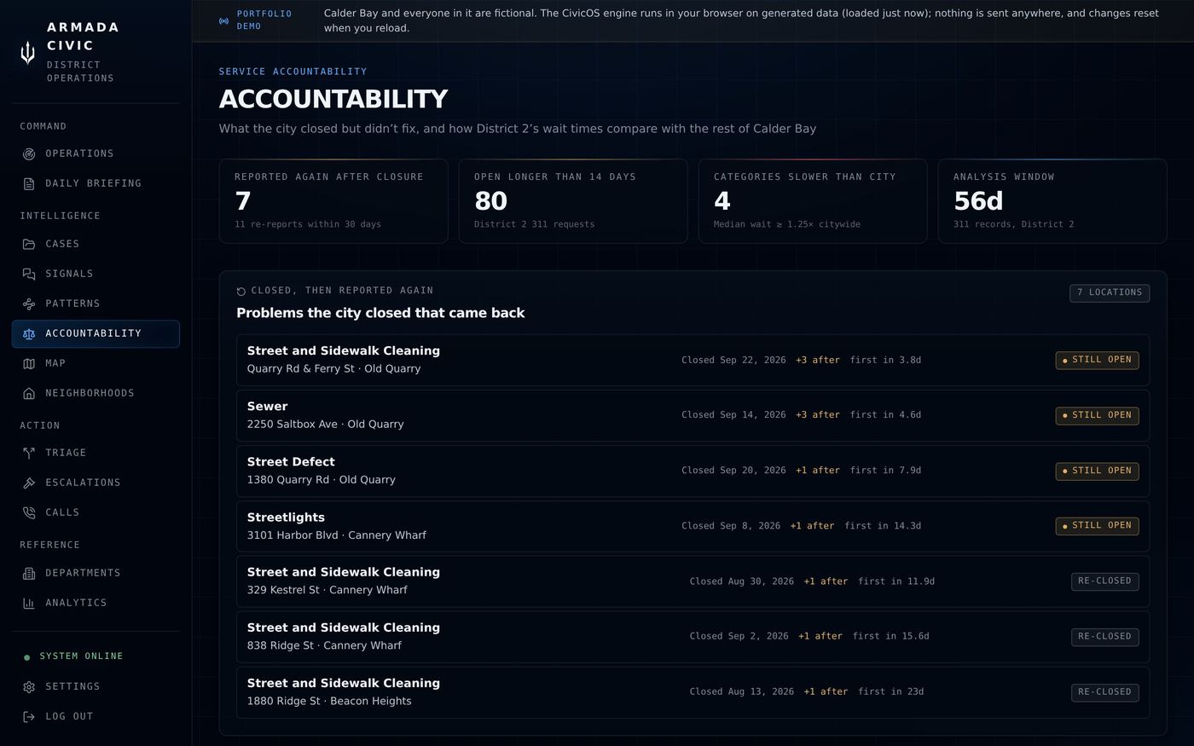Select the Open Longer Than 14 Days card
Screen dimensions: 1194x746
[x=573, y=201]
